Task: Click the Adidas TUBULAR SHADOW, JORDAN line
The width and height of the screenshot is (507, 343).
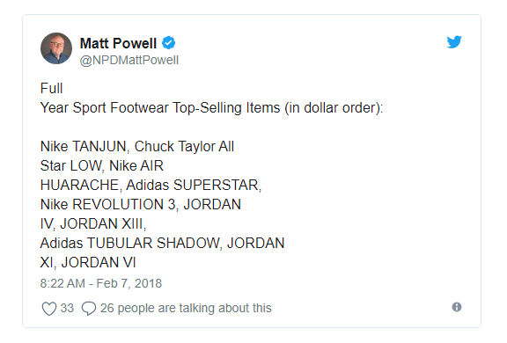Action: click(162, 244)
